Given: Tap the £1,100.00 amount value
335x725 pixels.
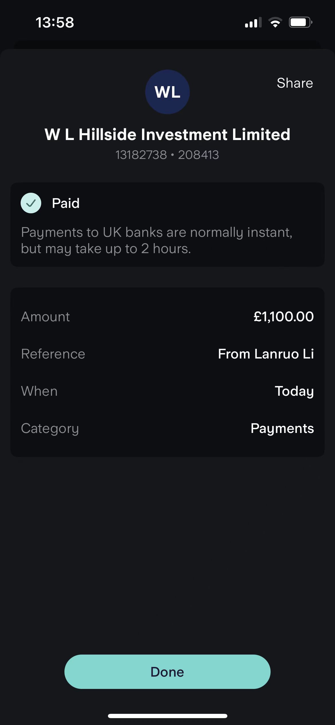Looking at the screenshot, I should [x=283, y=316].
